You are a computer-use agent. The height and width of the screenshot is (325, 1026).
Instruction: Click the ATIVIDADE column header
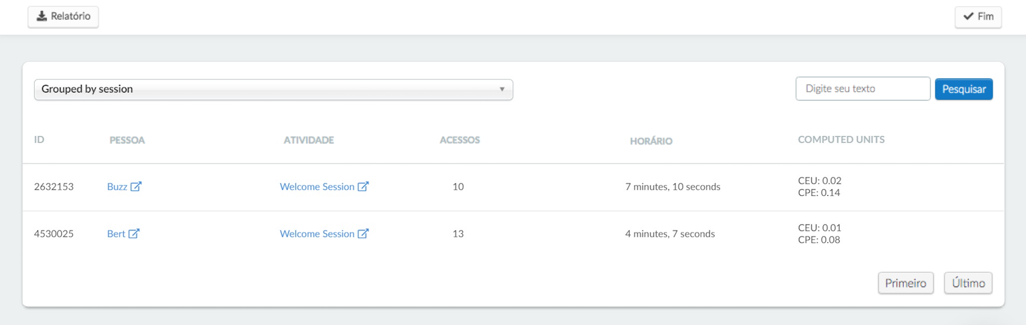[x=309, y=140]
